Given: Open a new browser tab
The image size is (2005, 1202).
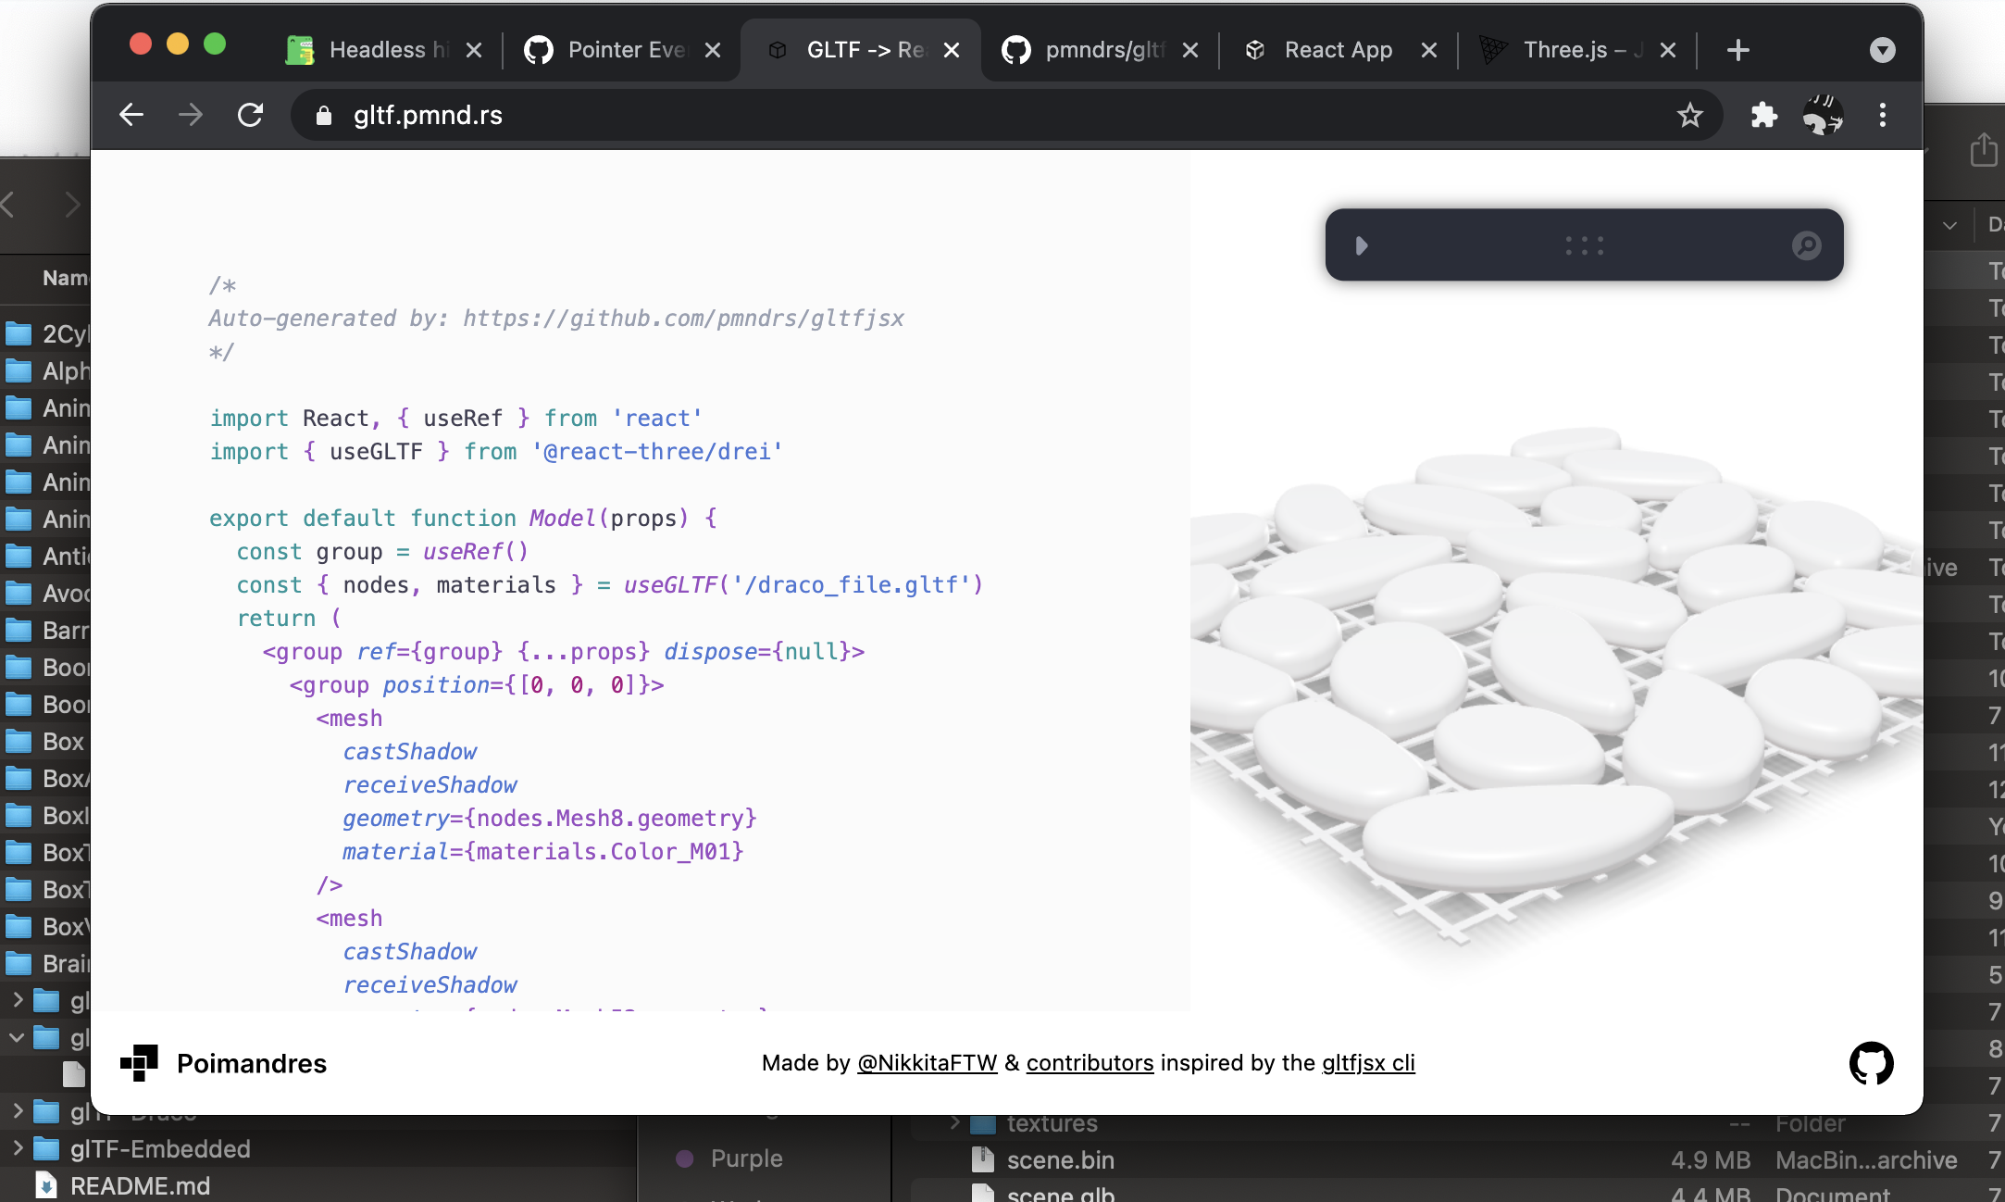Looking at the screenshot, I should pyautogui.click(x=1738, y=50).
